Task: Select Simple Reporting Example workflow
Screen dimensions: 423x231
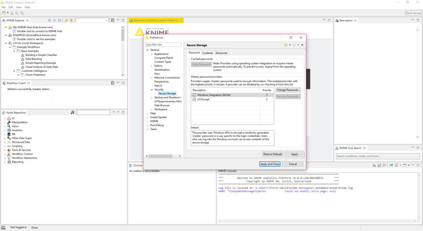Action: click(x=41, y=63)
